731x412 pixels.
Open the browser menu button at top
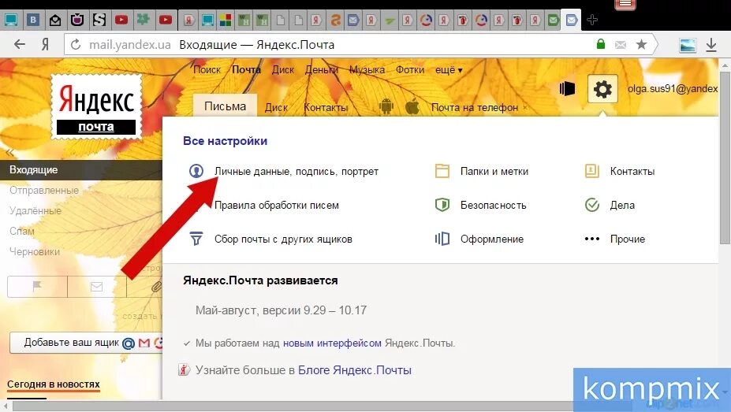(625, 4)
